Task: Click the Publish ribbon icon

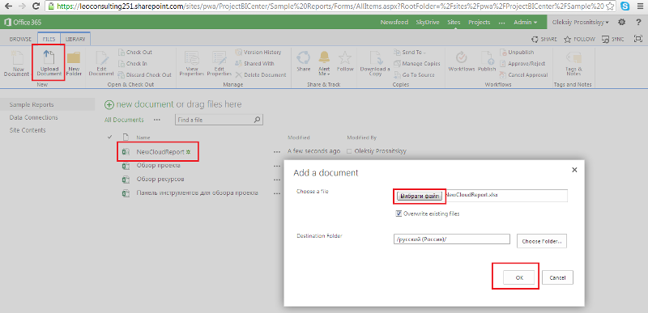Action: click(x=487, y=61)
